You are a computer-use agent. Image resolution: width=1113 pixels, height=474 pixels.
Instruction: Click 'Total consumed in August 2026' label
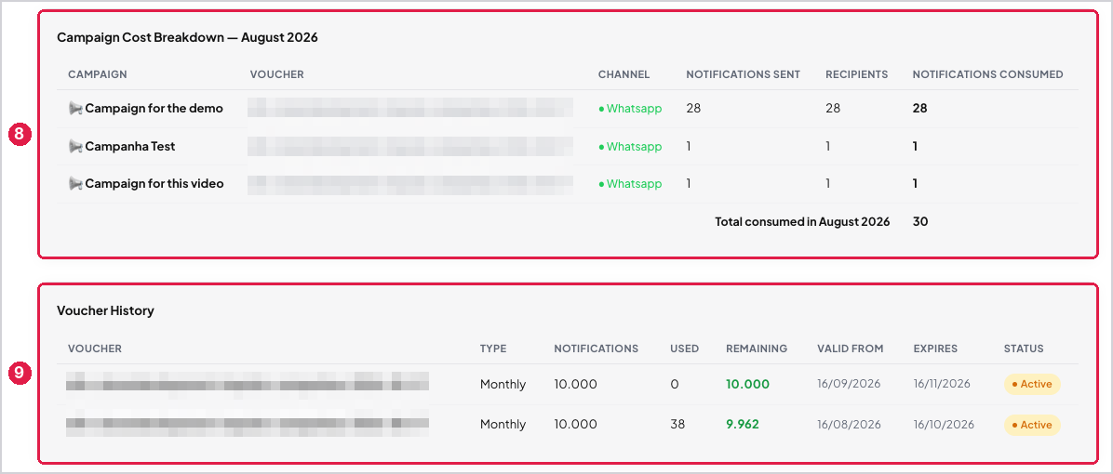802,222
